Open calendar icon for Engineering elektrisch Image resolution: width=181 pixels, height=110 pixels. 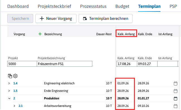175,83
